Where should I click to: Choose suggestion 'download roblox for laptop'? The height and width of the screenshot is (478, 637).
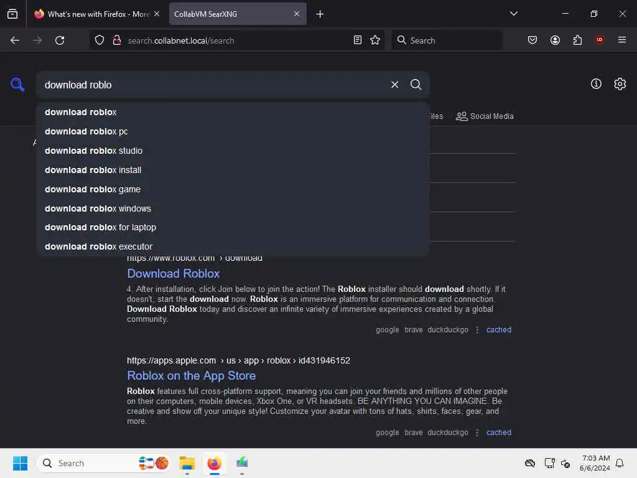tap(233, 227)
